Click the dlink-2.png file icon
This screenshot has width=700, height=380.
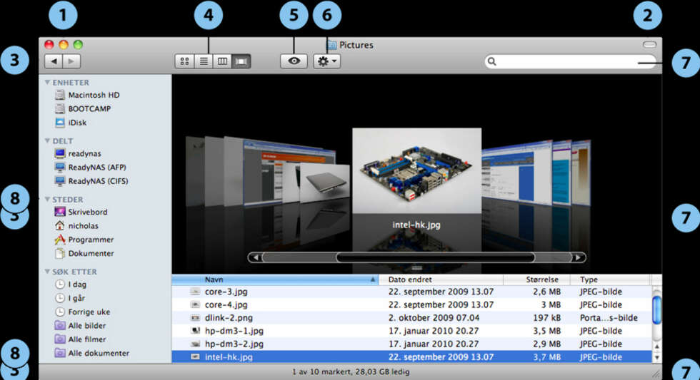[195, 318]
